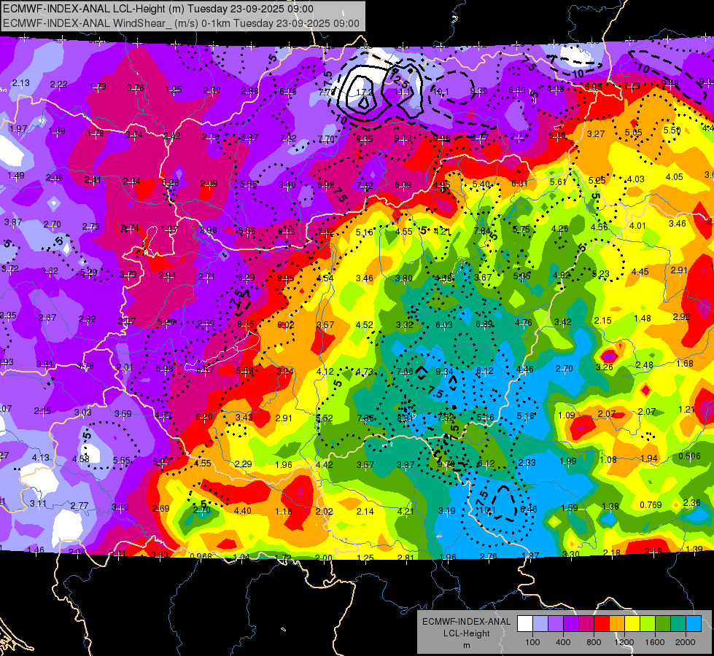Click the 4.76 value on the map
Screen dimensions: 714x656
coord(524,323)
